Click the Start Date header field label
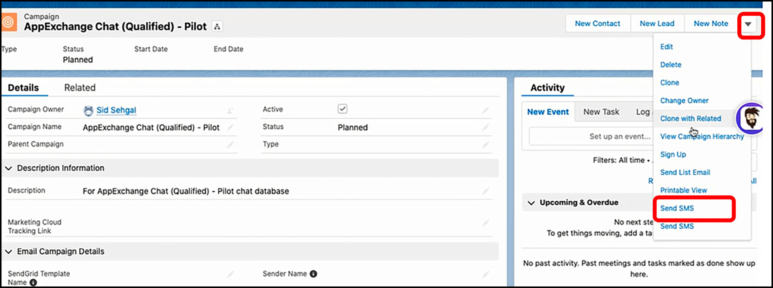This screenshot has height=288, width=773. [x=151, y=49]
